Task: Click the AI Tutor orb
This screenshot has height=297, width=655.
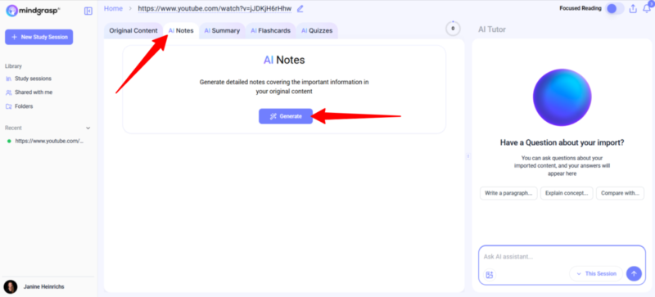Action: point(562,97)
